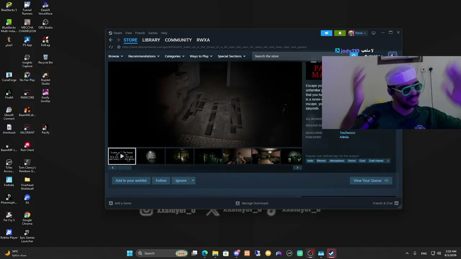Screen dimensions: 461x259
Task: Select the Ubisoft Connect desktop icon
Action: [x=9, y=114]
